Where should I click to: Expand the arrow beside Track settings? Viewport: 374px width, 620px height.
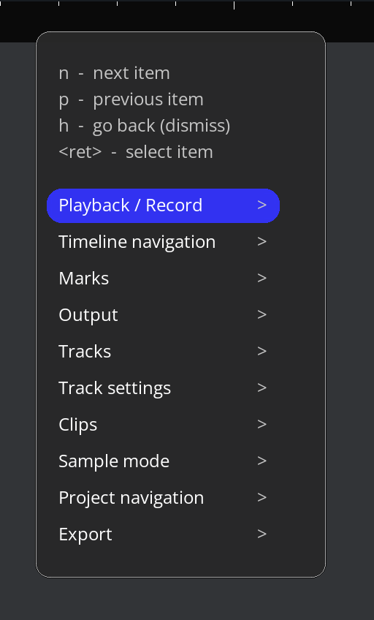[x=262, y=387]
